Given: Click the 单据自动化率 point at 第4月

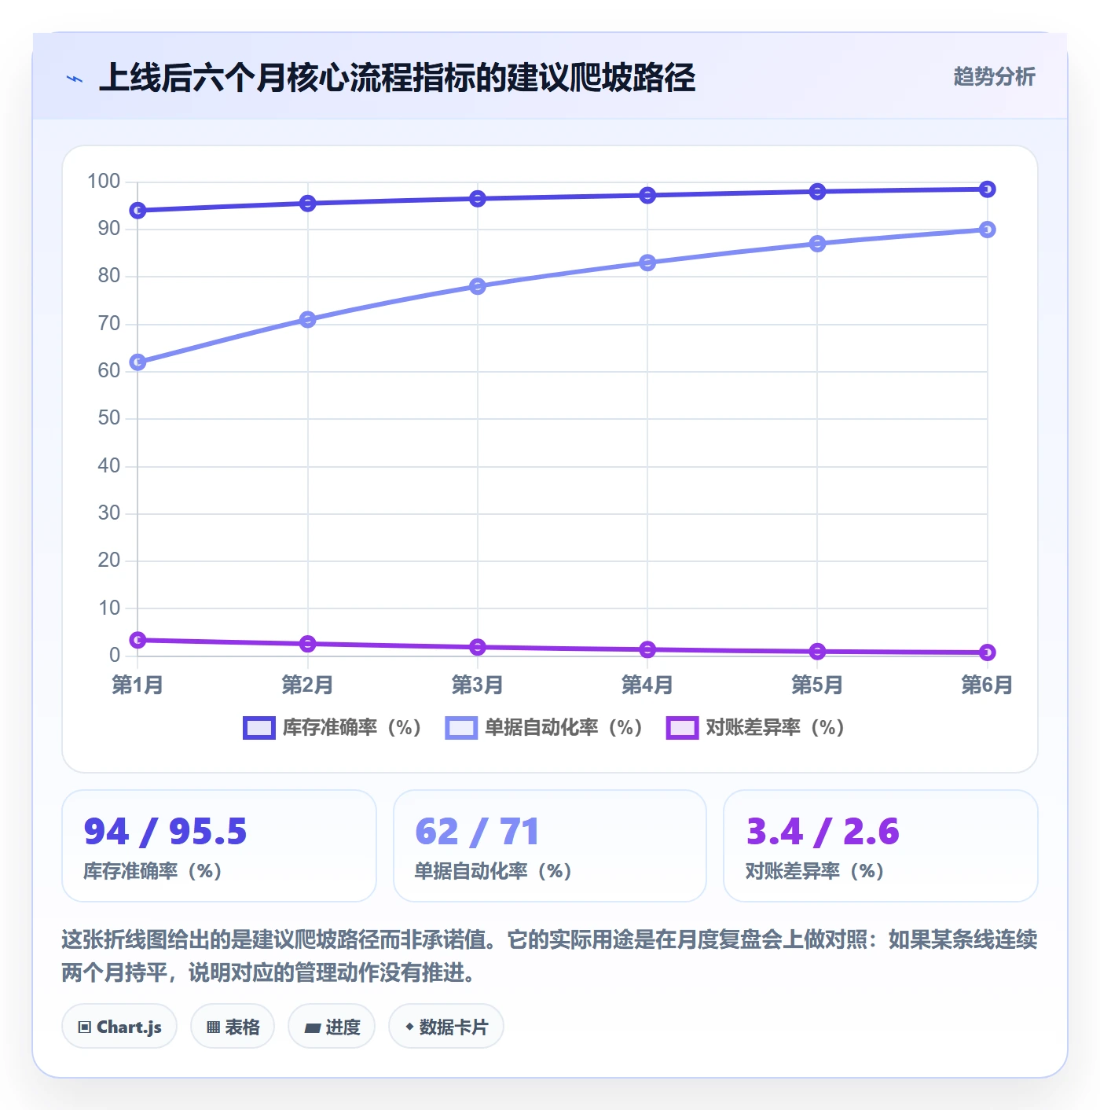Looking at the screenshot, I should point(647,263).
